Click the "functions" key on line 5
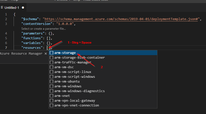 pyautogui.click(x=32, y=38)
